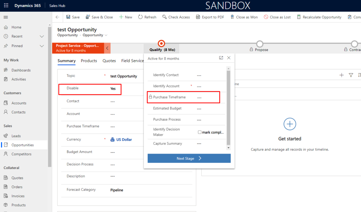Check the mark complete checkbox for Decision Maker
This screenshot has width=361, height=212.
(x=200, y=132)
